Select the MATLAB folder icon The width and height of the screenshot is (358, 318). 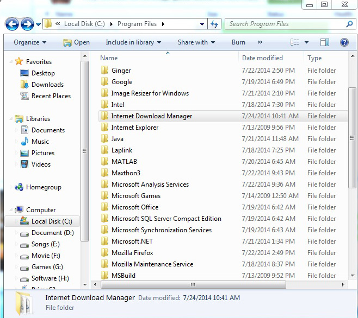[x=104, y=161]
